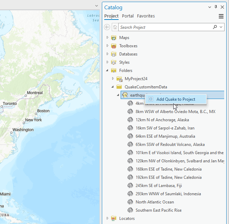Click the Toolboxes folder icon

[x=113, y=46]
